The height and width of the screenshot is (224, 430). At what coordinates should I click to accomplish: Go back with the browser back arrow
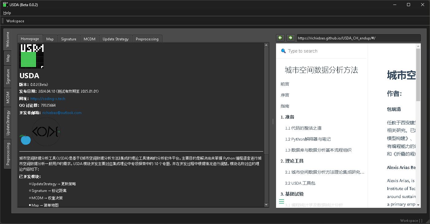point(280,38)
